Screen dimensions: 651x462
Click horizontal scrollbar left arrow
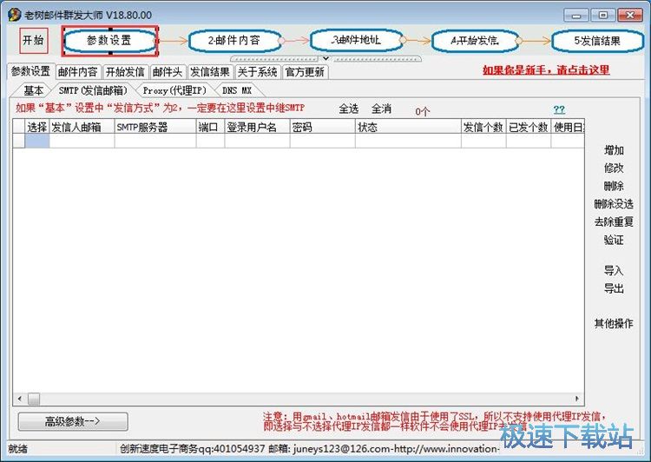point(19,399)
